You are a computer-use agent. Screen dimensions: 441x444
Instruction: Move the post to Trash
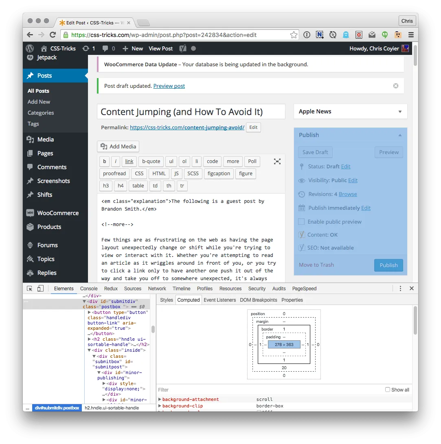tap(316, 265)
